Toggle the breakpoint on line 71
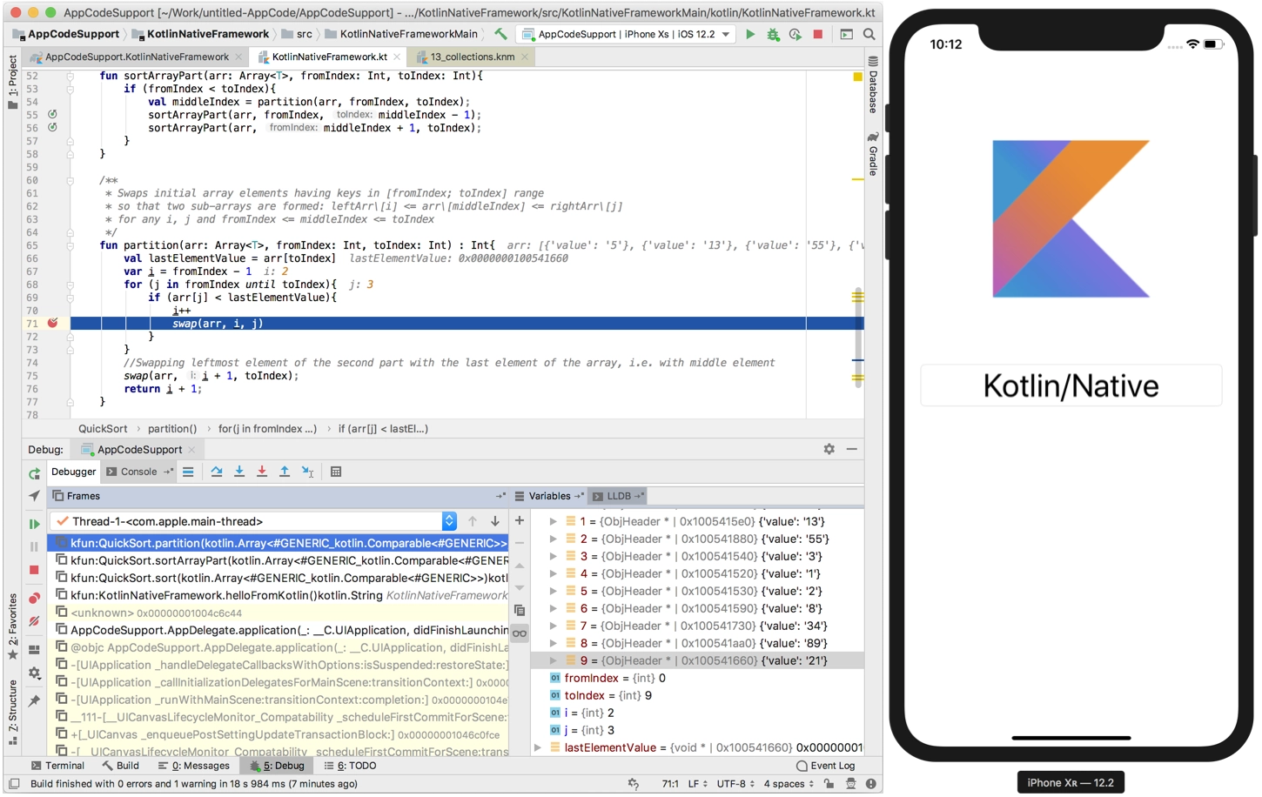 click(52, 323)
